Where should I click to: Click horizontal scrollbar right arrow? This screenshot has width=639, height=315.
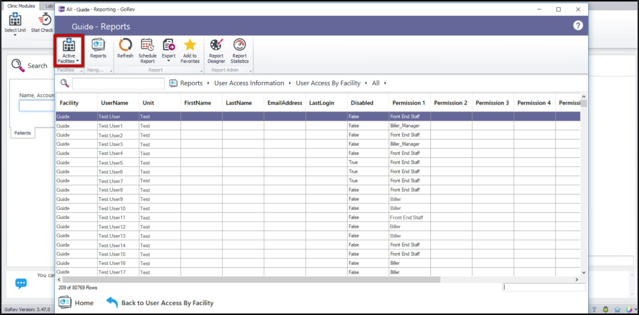(577, 280)
